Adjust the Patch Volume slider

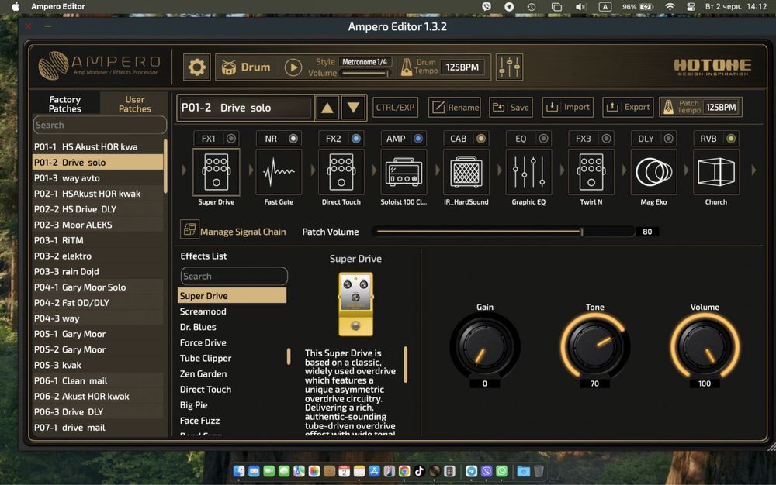pyautogui.click(x=504, y=231)
